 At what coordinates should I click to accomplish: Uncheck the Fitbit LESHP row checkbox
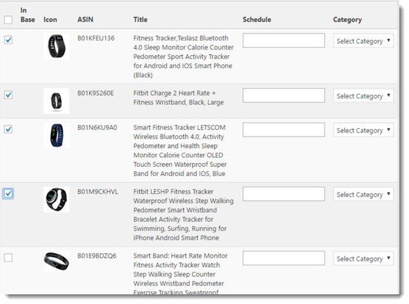point(8,193)
